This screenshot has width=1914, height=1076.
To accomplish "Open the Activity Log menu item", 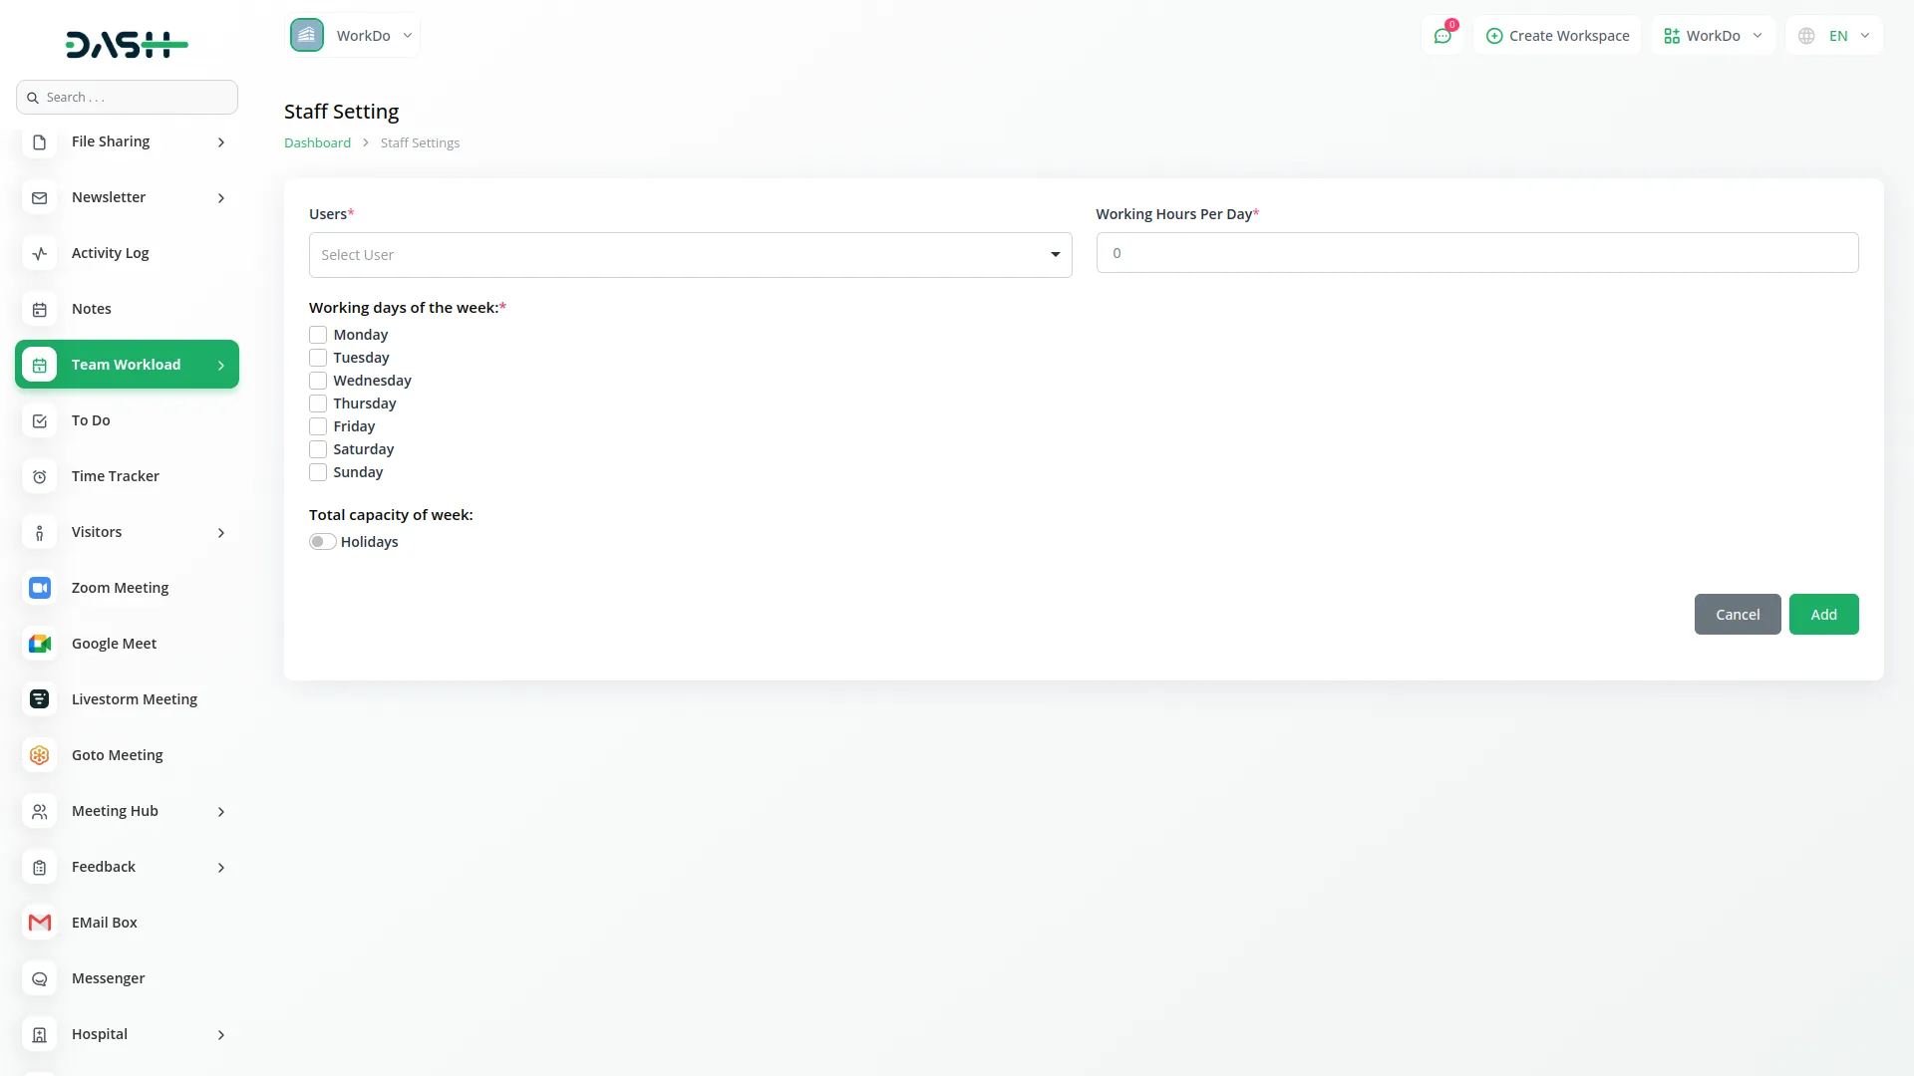I will 110,253.
